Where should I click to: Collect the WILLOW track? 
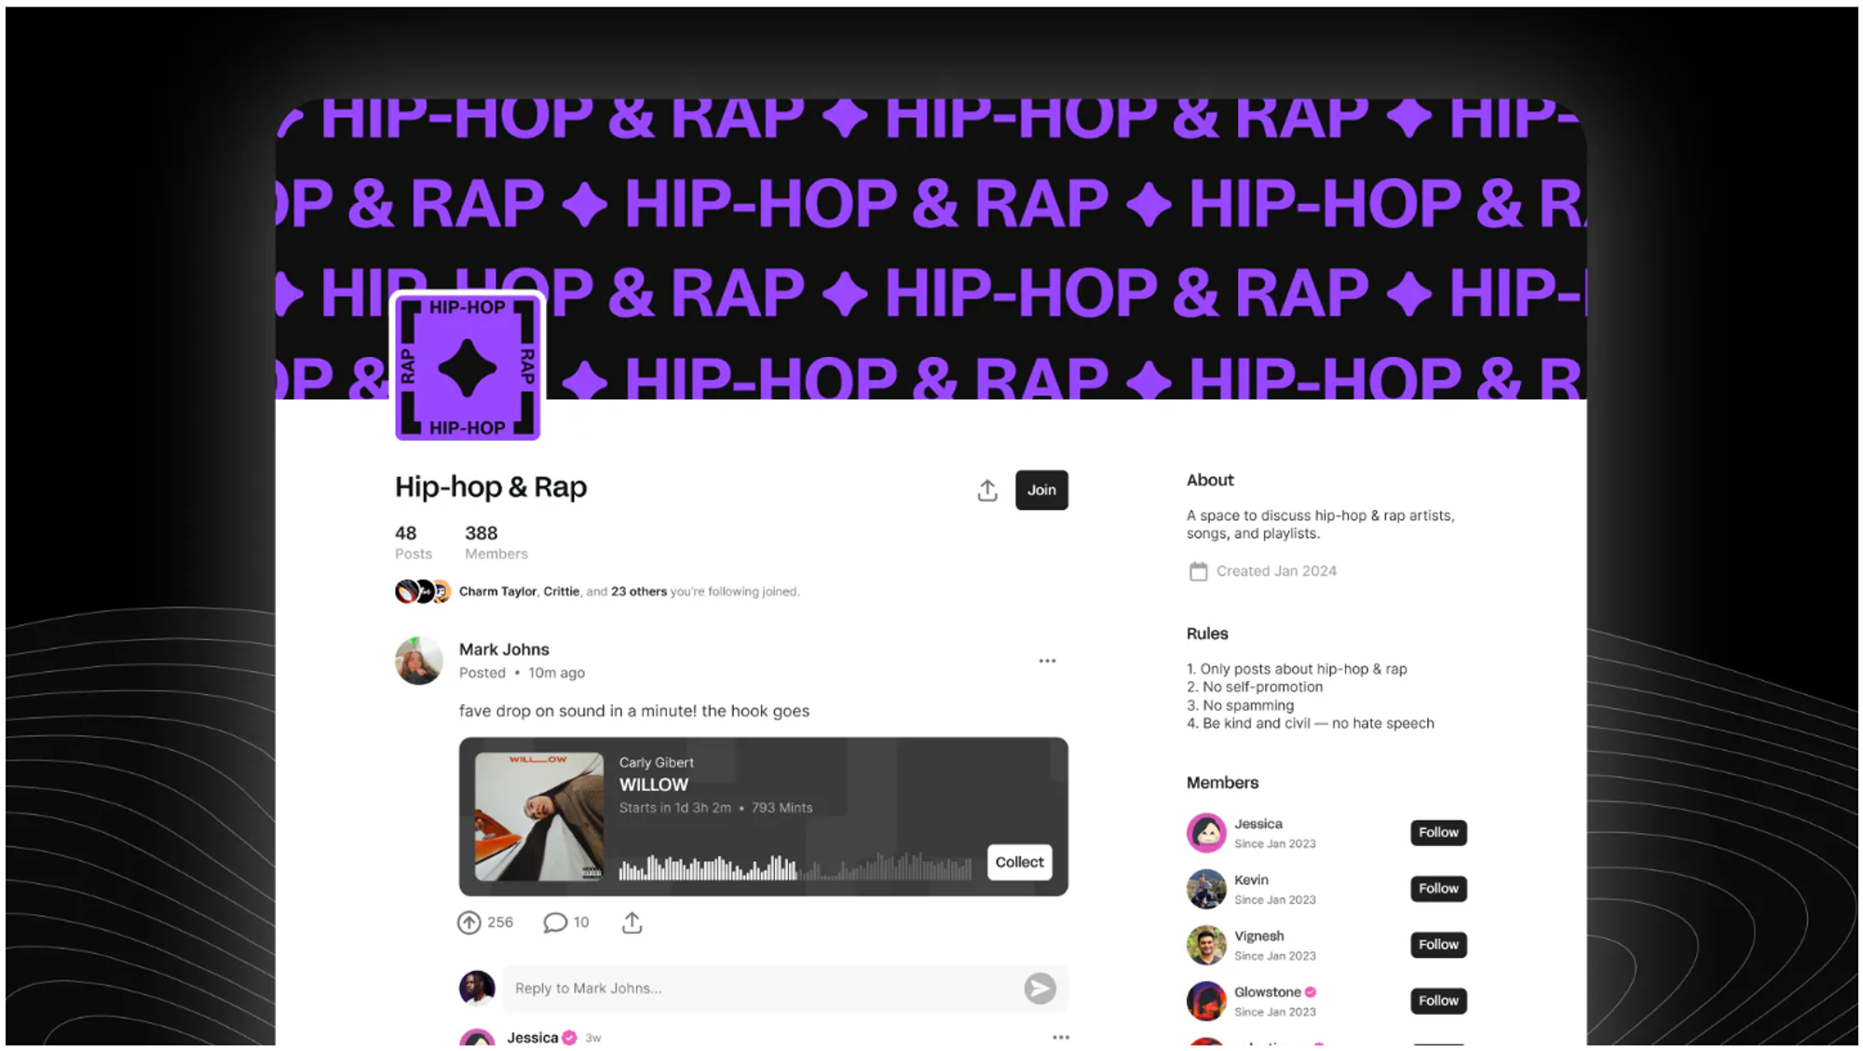(x=1019, y=862)
